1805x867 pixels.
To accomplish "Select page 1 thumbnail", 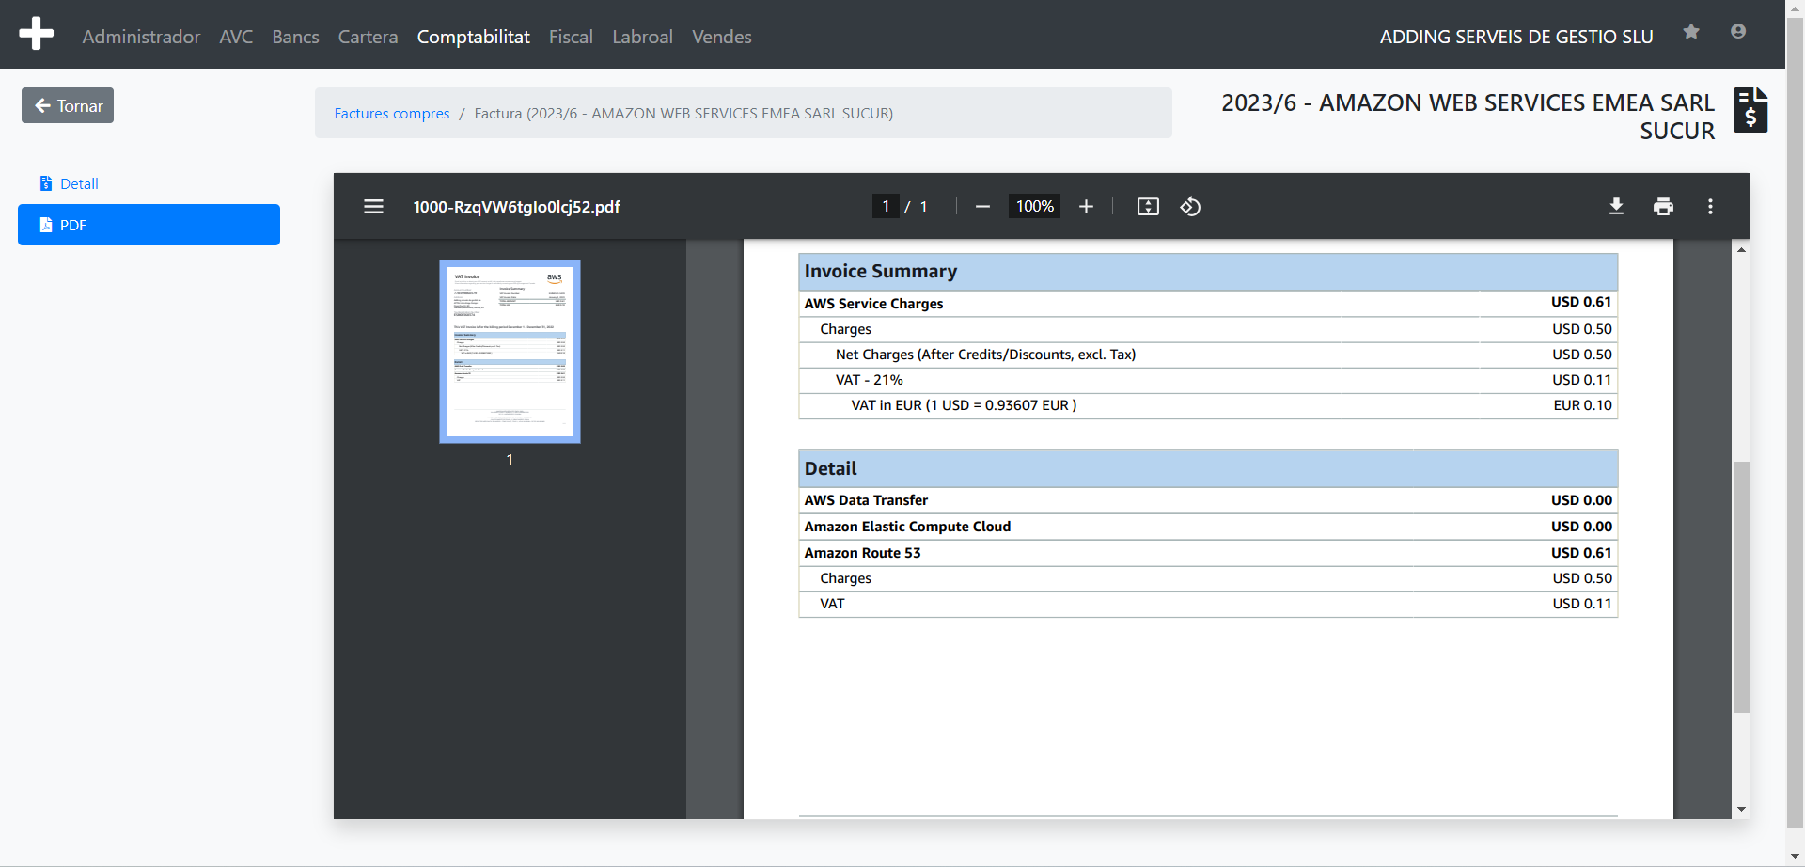I will click(x=510, y=352).
